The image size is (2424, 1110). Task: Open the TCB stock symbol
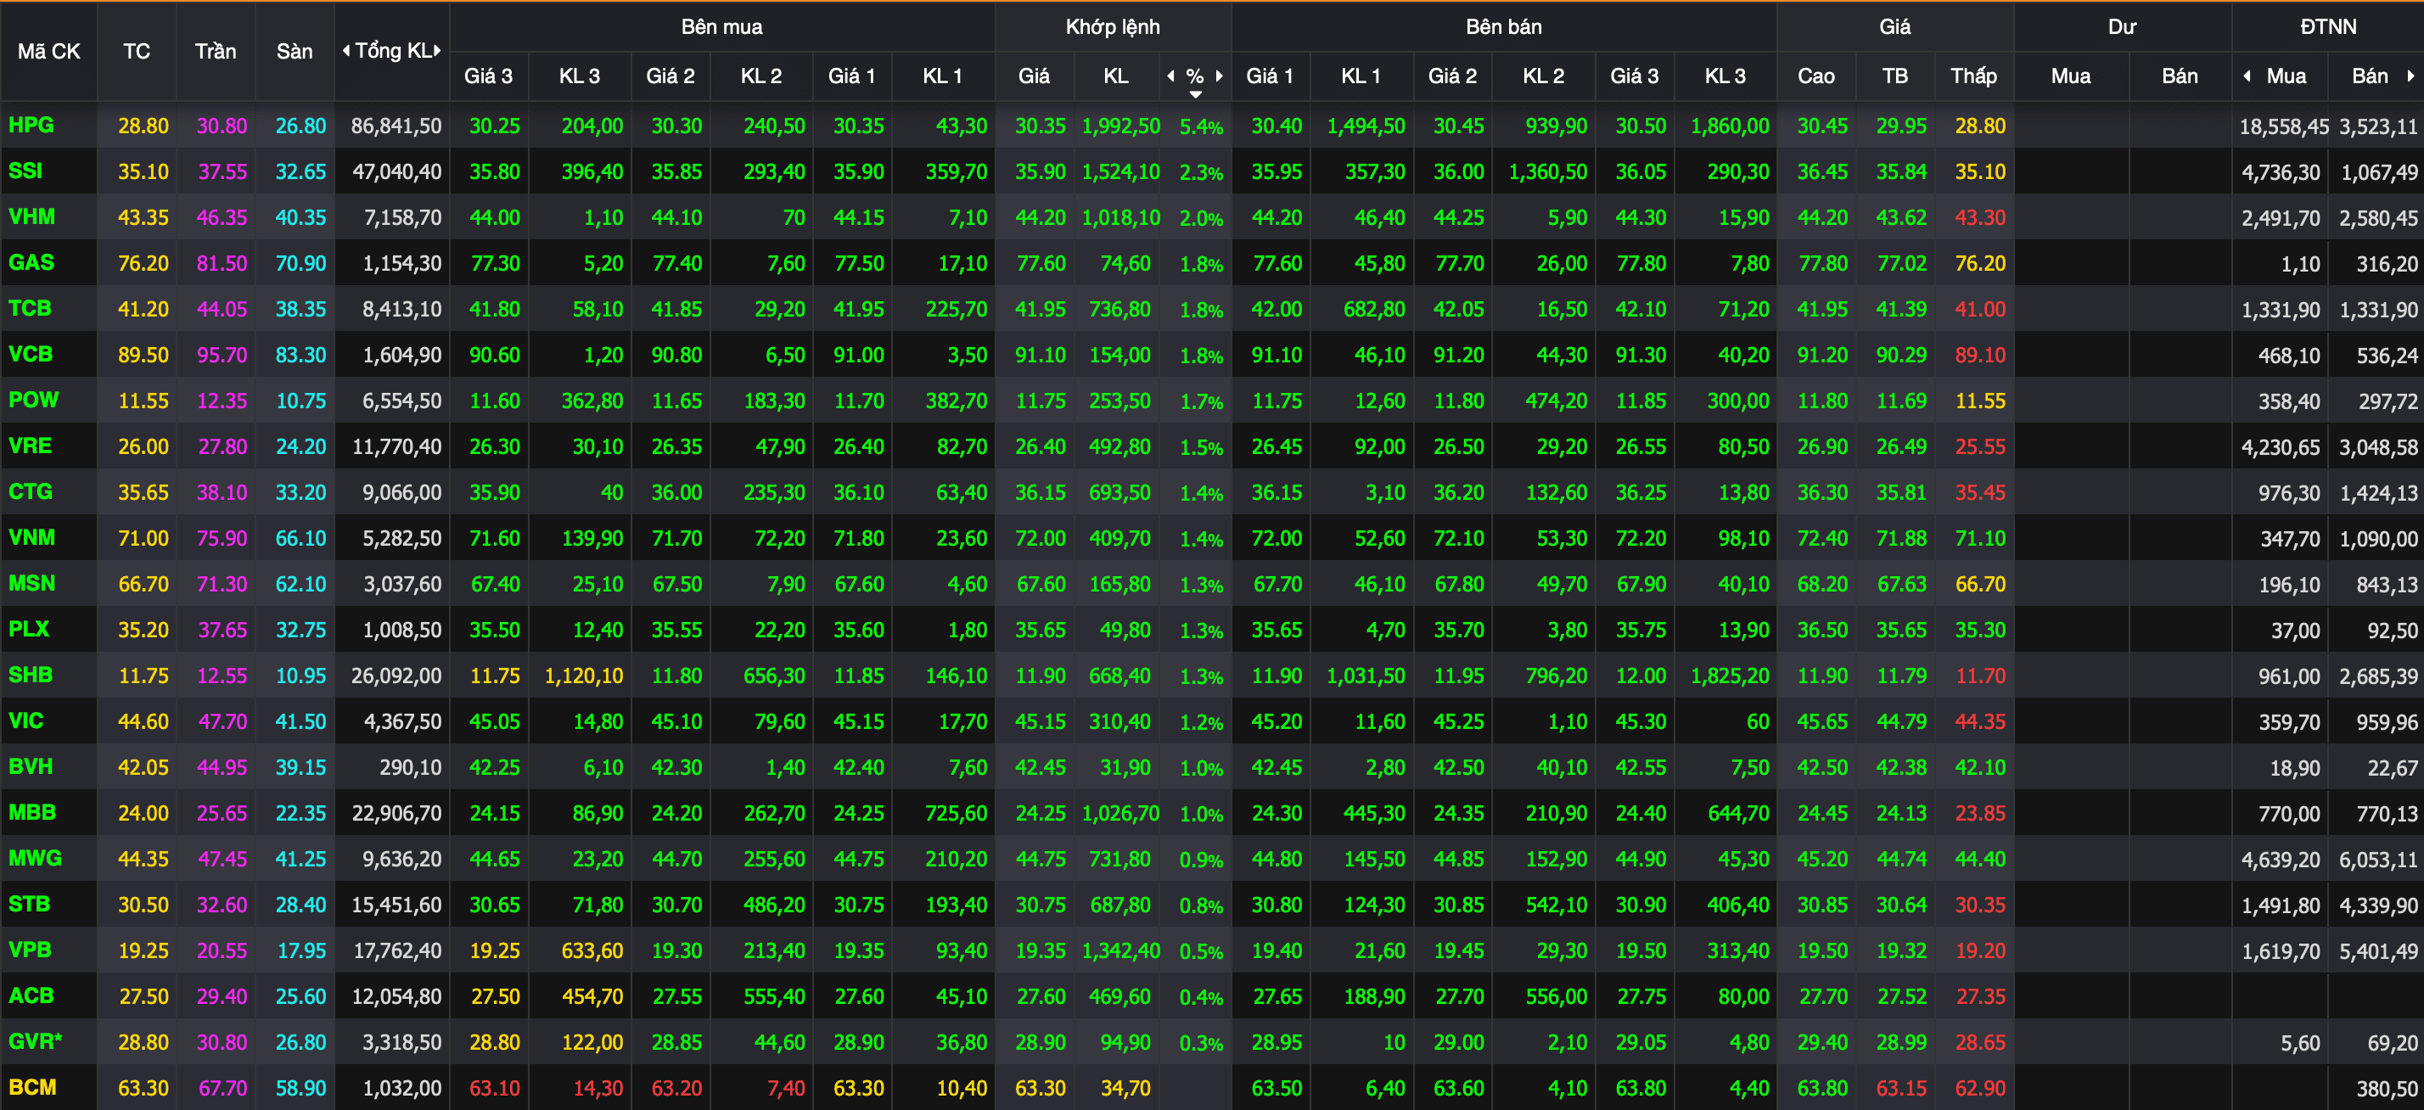pos(30,309)
